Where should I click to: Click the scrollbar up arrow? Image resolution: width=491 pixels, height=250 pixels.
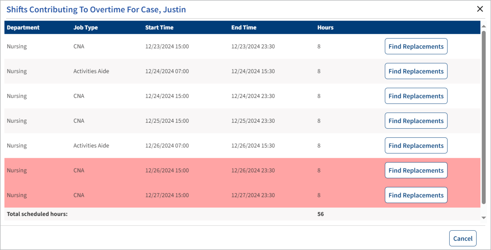pos(484,26)
